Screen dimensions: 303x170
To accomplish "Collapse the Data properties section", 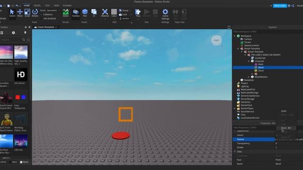I will [235, 152].
